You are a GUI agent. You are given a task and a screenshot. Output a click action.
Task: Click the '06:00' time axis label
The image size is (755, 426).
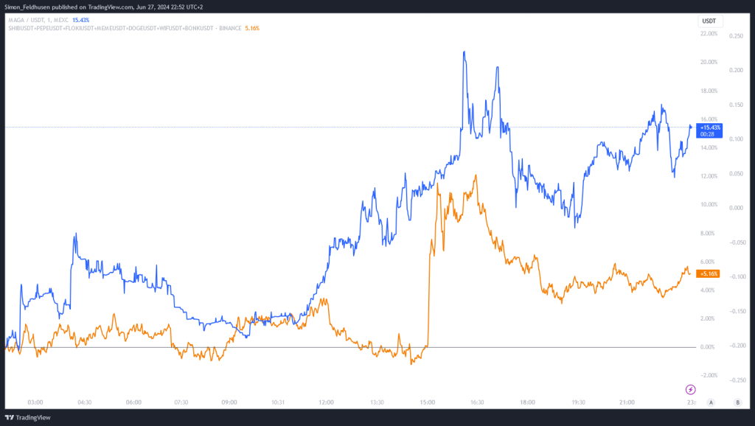133,402
